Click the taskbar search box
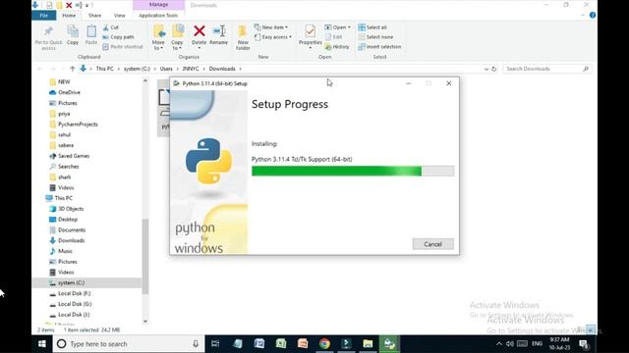This screenshot has width=629, height=353. 129,344
